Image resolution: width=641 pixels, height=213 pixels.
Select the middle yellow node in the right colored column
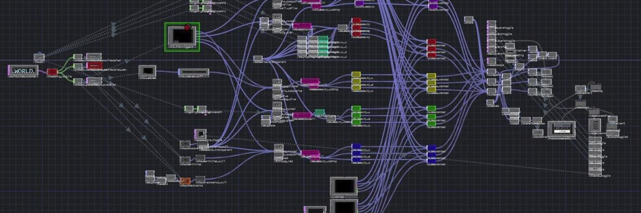432,83
